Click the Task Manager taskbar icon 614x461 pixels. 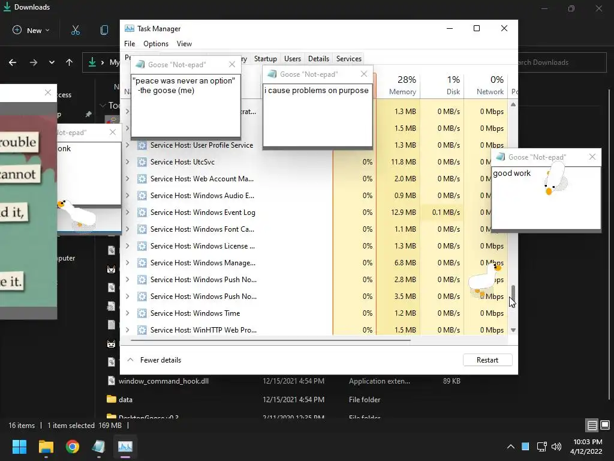point(125,447)
